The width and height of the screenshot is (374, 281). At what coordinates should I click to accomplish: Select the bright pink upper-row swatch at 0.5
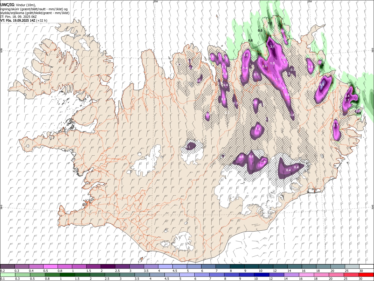pyautogui.click(x=50, y=267)
